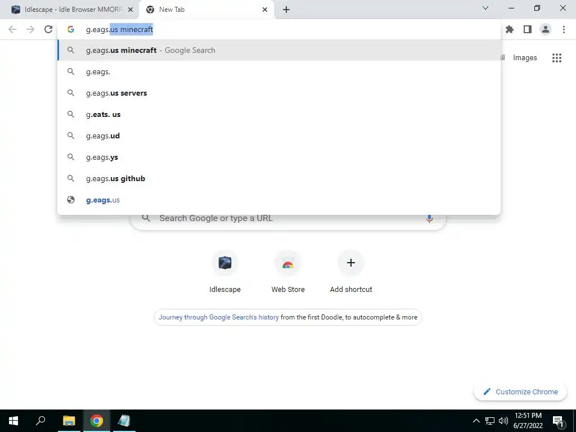Choose the 'g.eags.us servers' suggestion
This screenshot has height=432, width=576.
click(279, 93)
